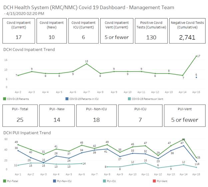Select the PUI-Vent card showing 5 or fewer

(x=185, y=115)
